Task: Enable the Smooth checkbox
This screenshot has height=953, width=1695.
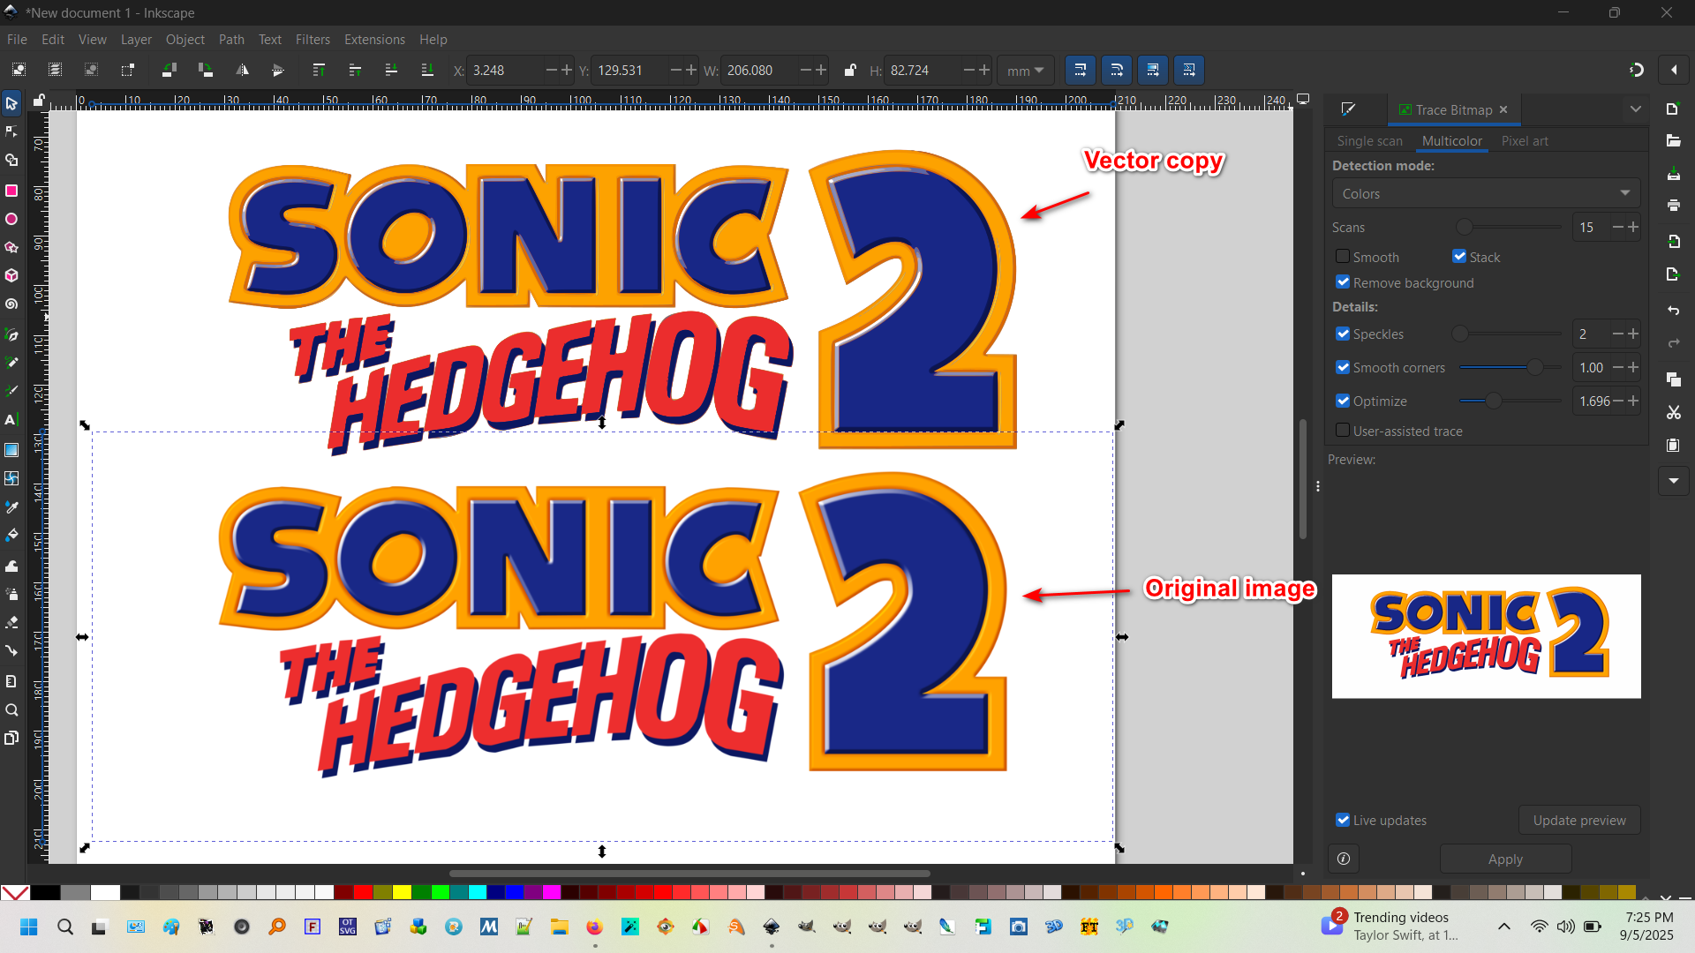Action: [x=1343, y=257]
